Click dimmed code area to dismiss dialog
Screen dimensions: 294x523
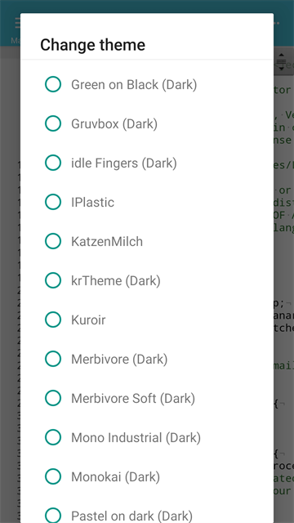click(x=283, y=267)
